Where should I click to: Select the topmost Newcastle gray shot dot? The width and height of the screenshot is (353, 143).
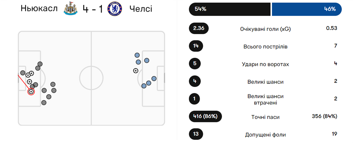40,64
